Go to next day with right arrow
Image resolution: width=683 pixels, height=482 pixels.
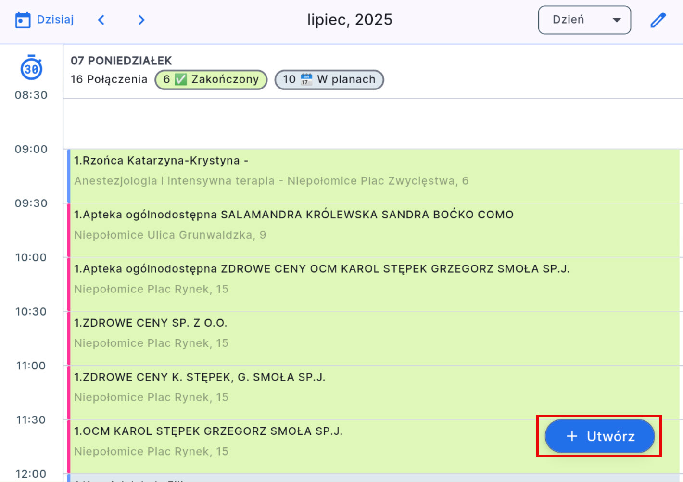(x=141, y=20)
